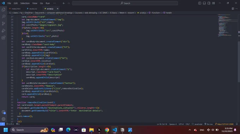
Task: Open the Run and Debug view
Action: tap(4, 31)
